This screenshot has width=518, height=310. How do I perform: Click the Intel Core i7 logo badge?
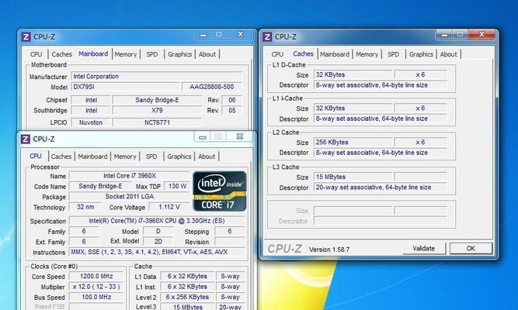tap(220, 191)
